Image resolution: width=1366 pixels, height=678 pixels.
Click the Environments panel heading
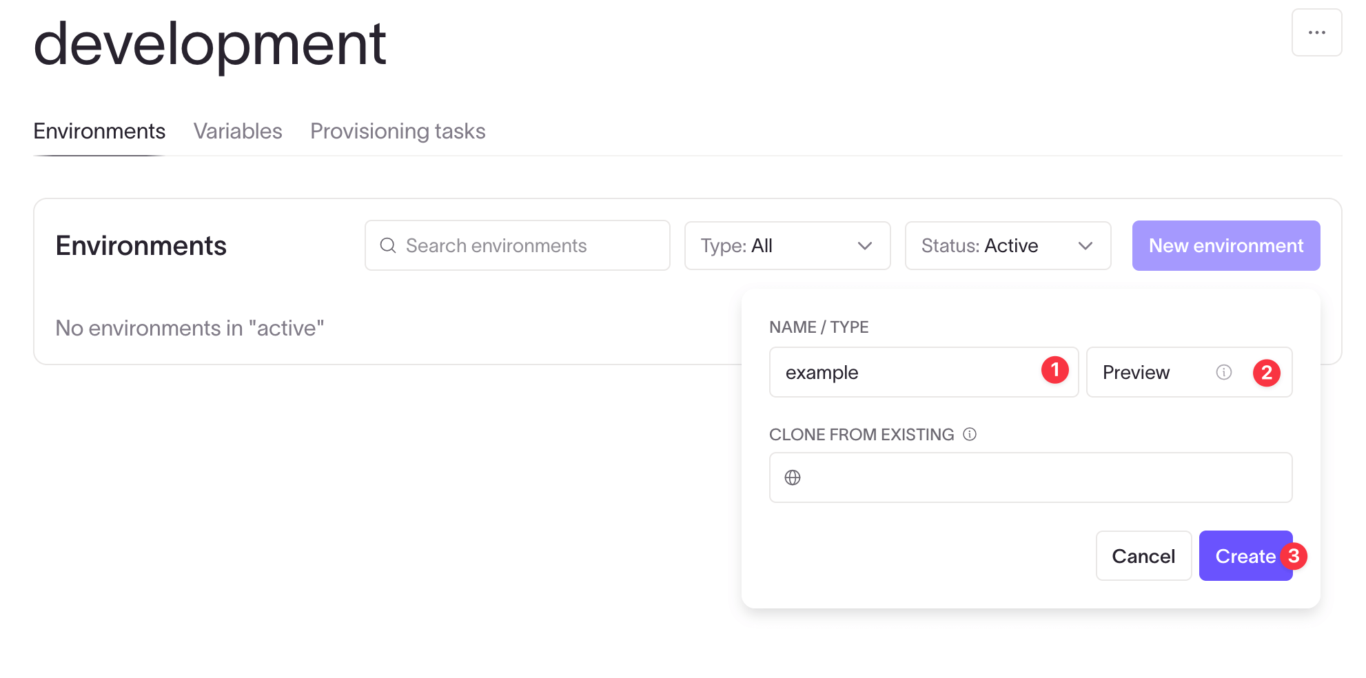[x=141, y=245]
